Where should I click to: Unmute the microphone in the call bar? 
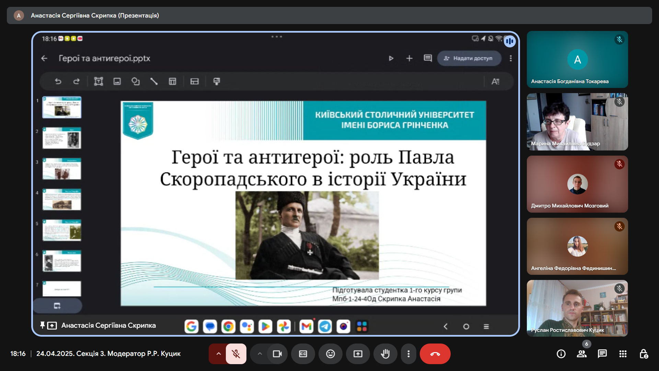coord(236,354)
